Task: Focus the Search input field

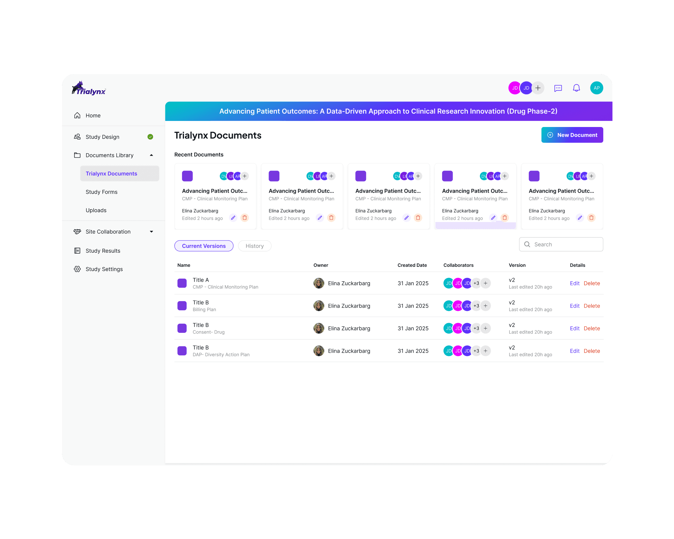Action: (561, 245)
